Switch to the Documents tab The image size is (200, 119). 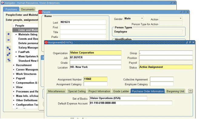click(x=28, y=9)
